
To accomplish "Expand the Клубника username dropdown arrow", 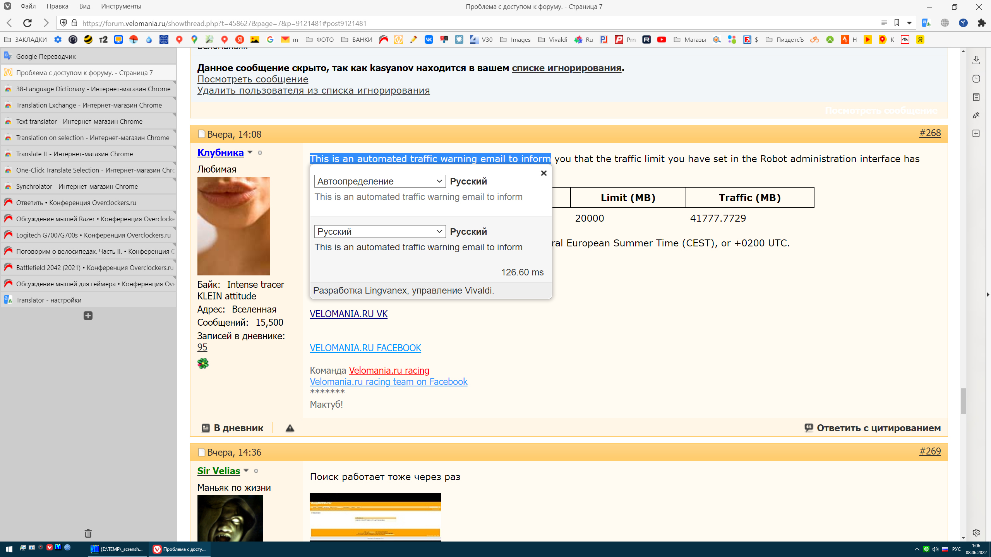I will coord(250,152).
